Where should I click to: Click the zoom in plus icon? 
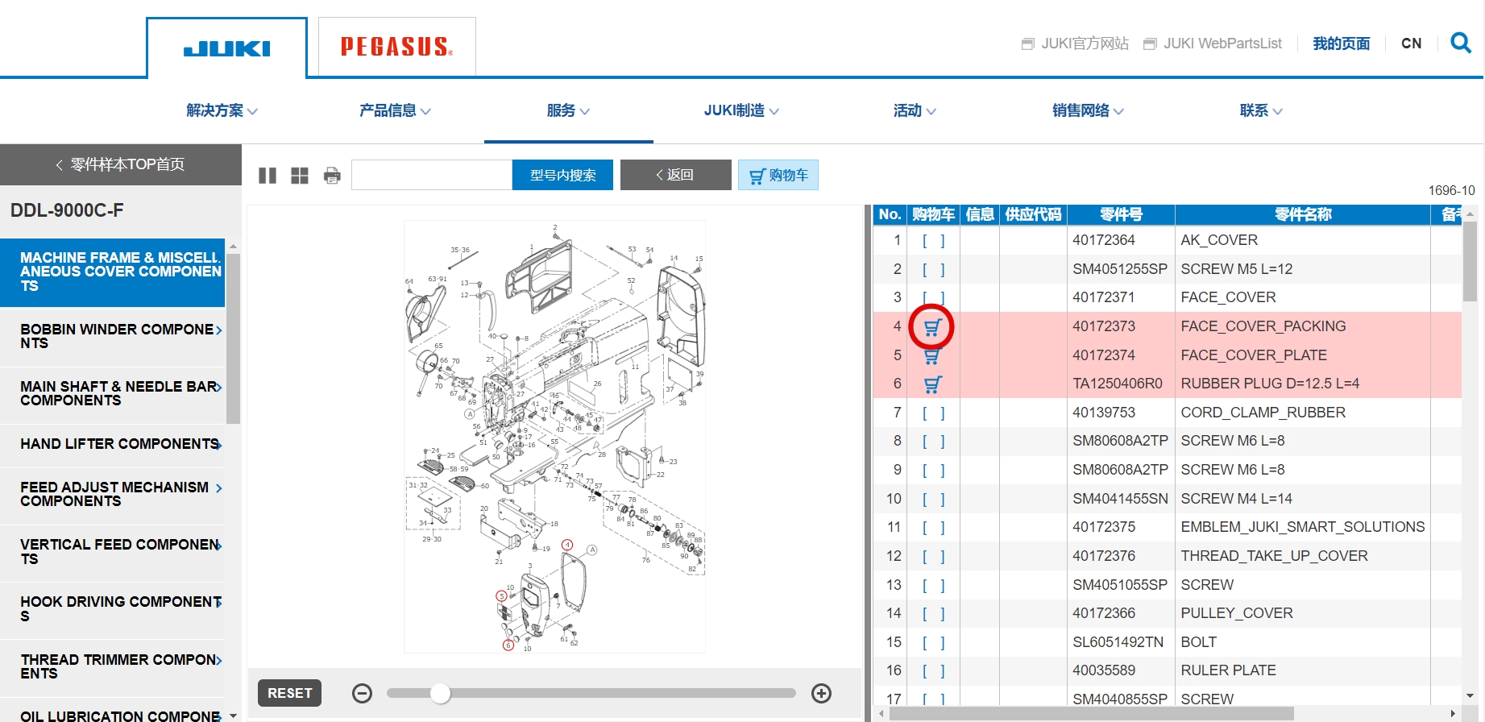click(821, 693)
